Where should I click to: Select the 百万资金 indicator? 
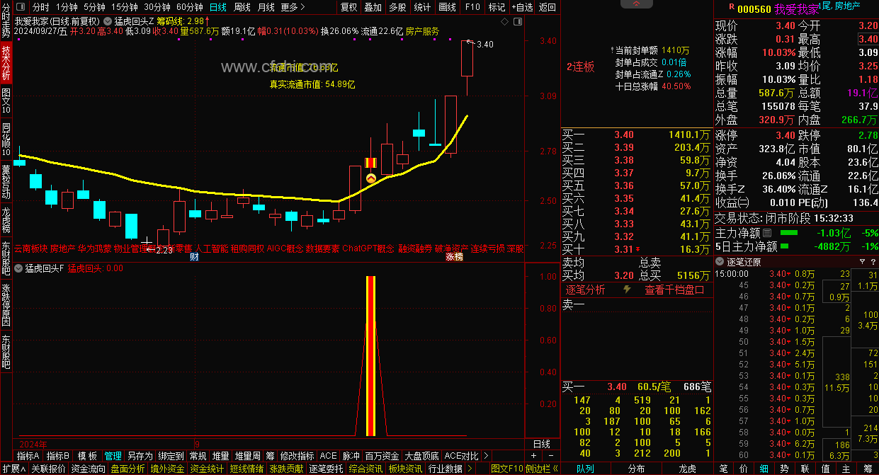382,457
